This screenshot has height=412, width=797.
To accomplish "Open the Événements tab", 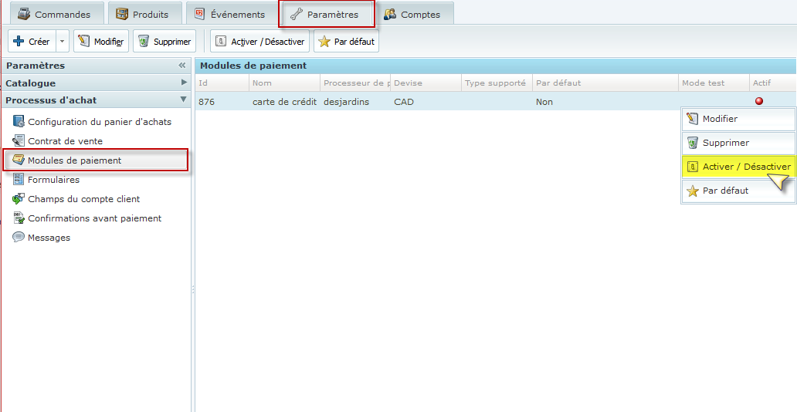I will coord(231,14).
